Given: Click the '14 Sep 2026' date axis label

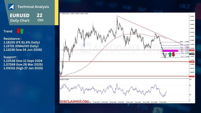Looking at the screenshot, I should pyautogui.click(x=163, y=102).
